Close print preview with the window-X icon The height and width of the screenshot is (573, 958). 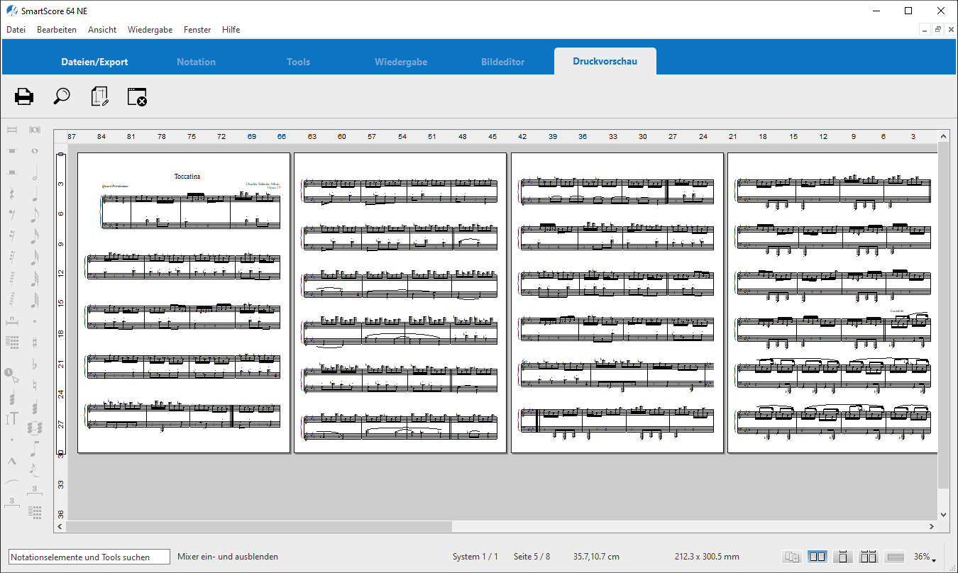137,96
